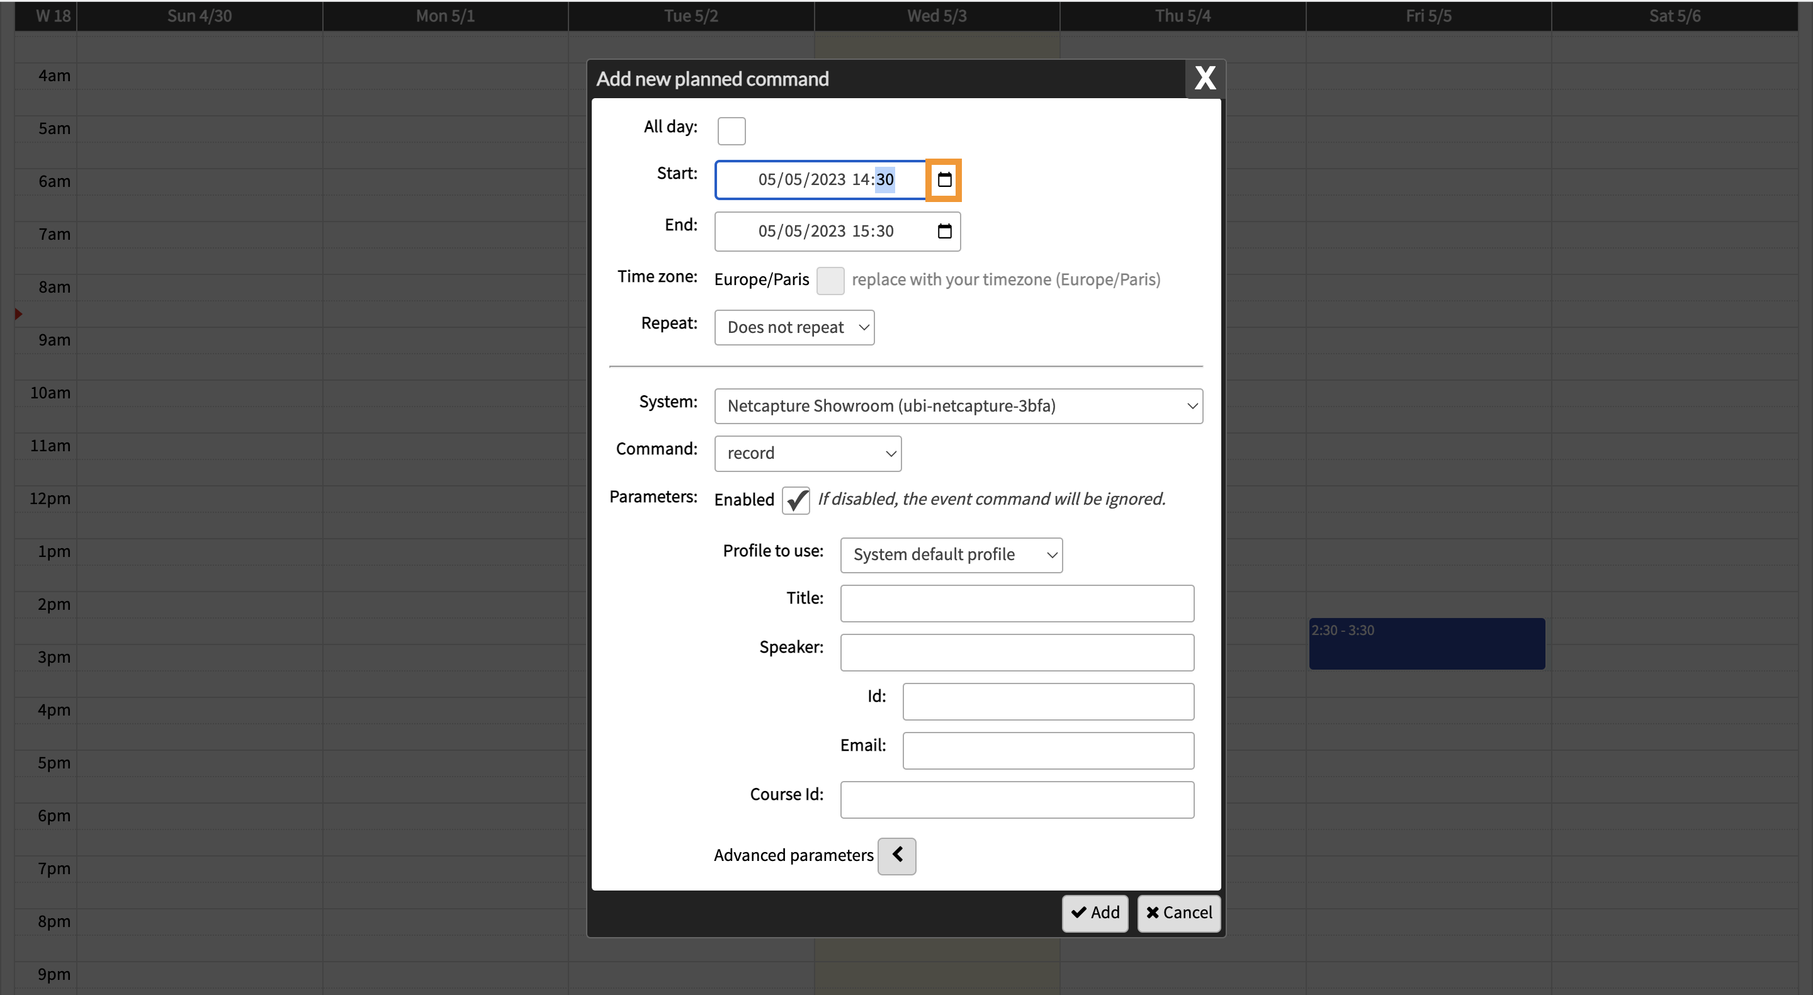Click the 9am time label
This screenshot has height=995, width=1813.
click(x=54, y=340)
